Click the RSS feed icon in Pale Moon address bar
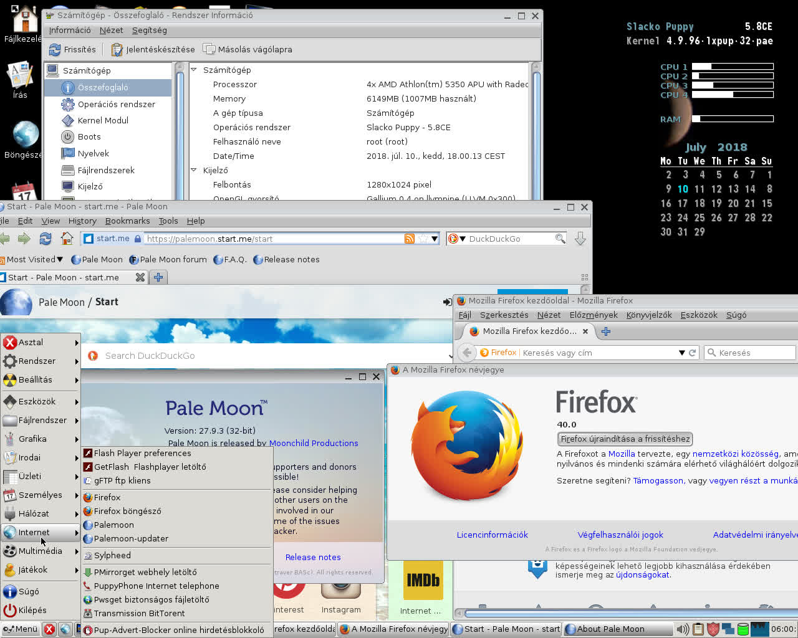The width and height of the screenshot is (798, 638). [410, 239]
